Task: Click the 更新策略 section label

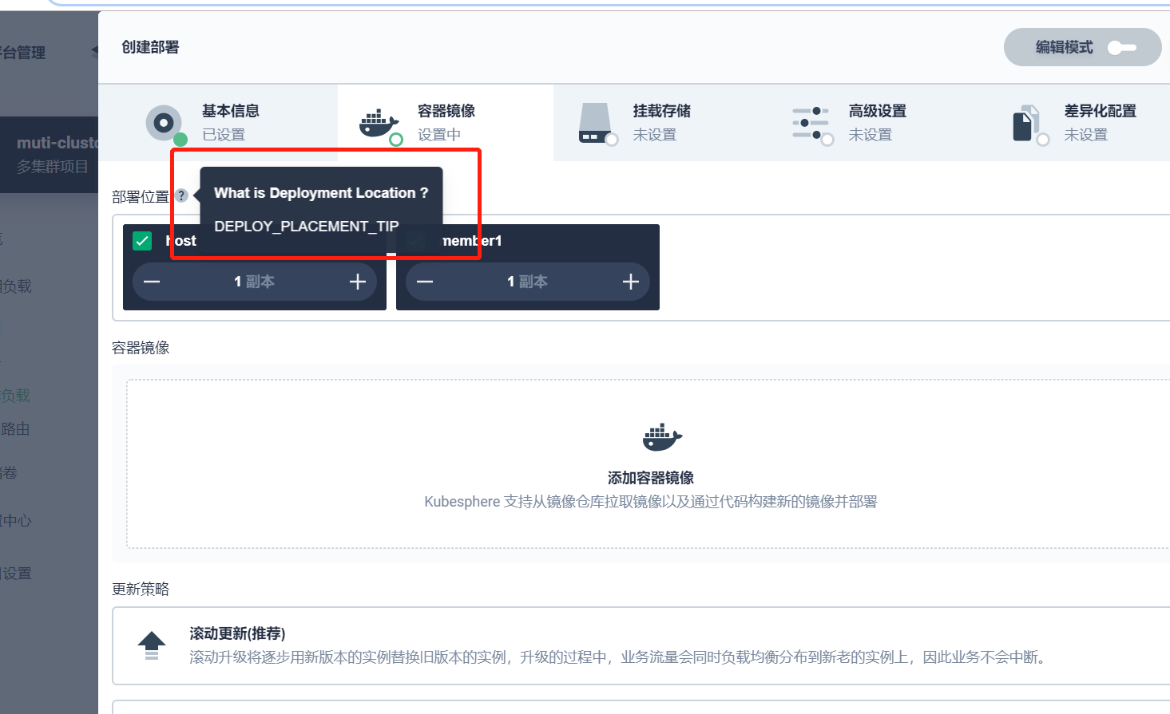Action: (141, 589)
